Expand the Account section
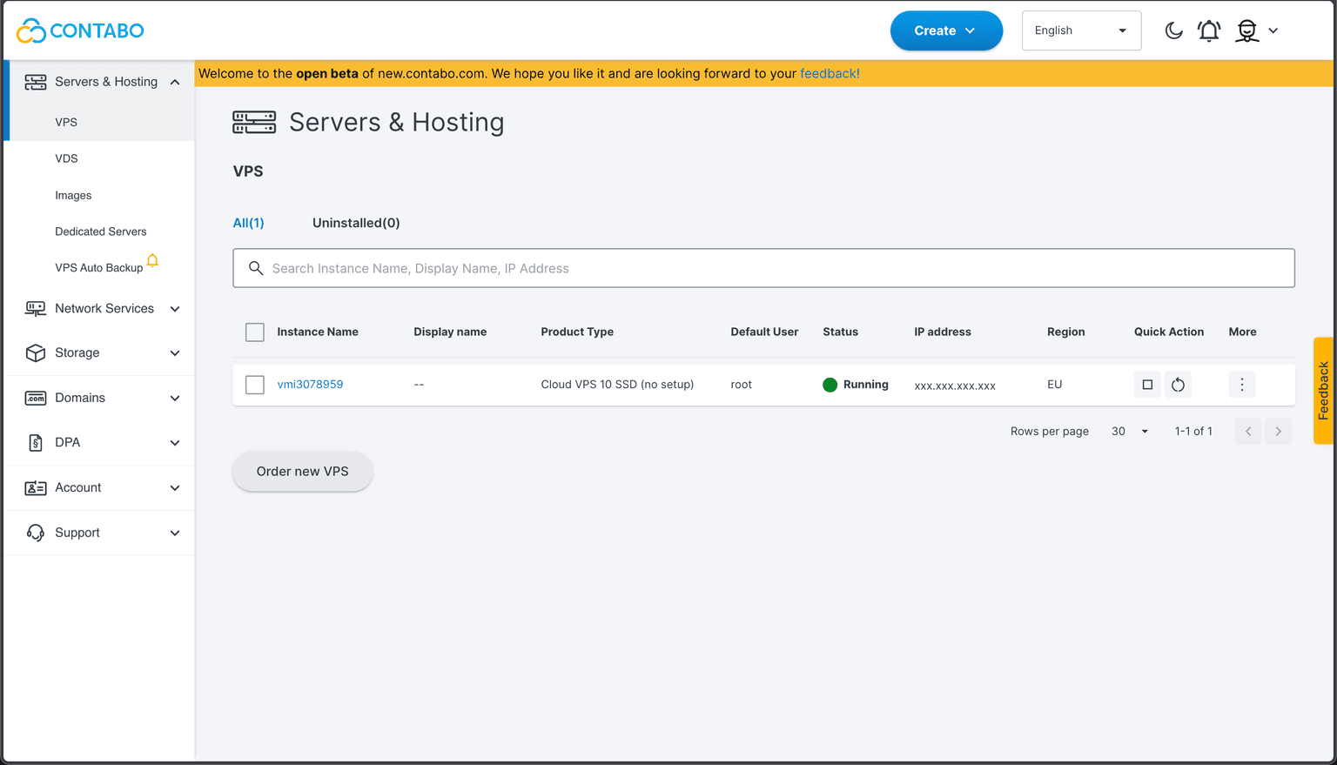This screenshot has width=1337, height=765. click(x=78, y=487)
